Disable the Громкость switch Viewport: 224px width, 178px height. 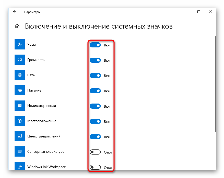pyautogui.click(x=95, y=60)
